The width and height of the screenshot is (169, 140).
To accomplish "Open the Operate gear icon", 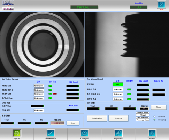I will coord(17,133).
